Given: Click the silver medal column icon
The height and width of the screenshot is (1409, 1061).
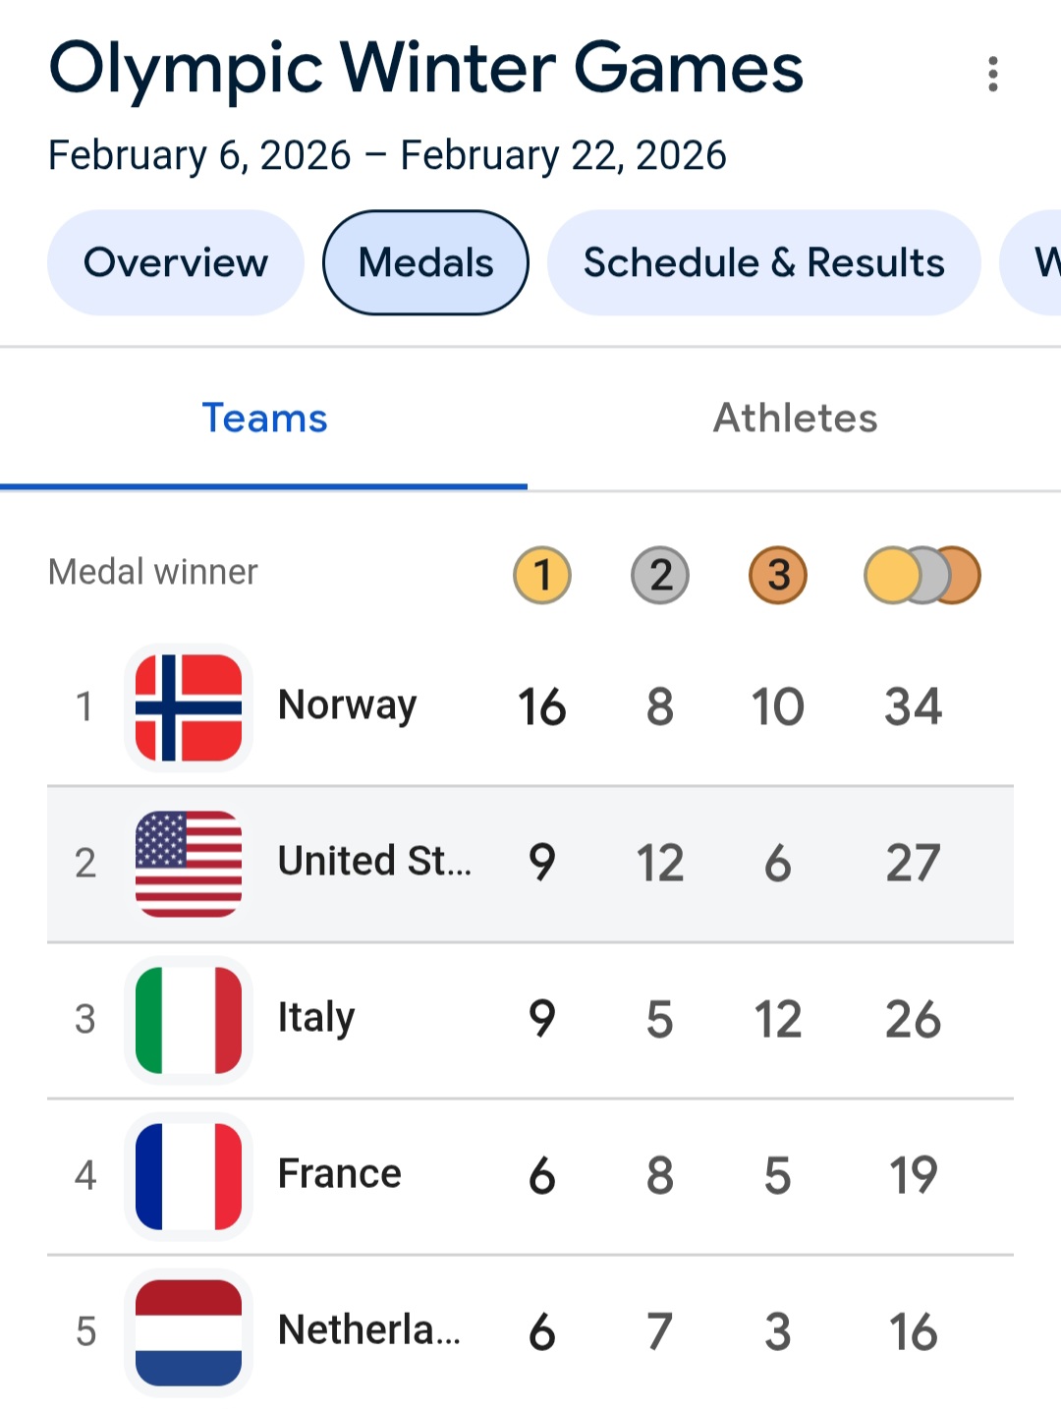Looking at the screenshot, I should (x=660, y=575).
